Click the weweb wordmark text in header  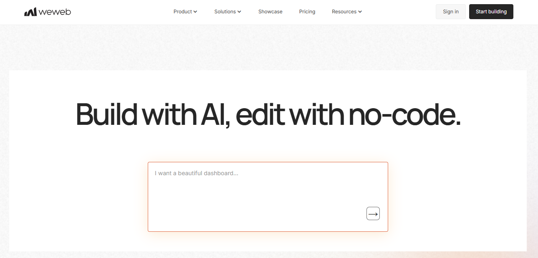[55, 12]
